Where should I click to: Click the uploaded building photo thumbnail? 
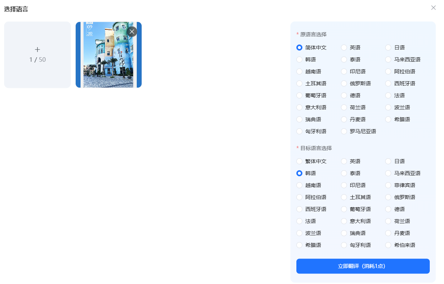click(x=108, y=60)
